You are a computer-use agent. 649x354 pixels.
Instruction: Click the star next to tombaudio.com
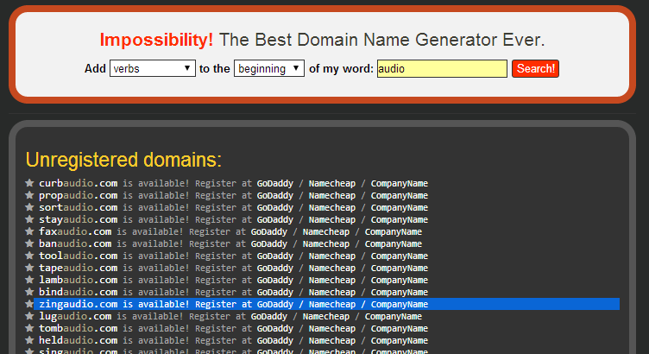click(29, 328)
